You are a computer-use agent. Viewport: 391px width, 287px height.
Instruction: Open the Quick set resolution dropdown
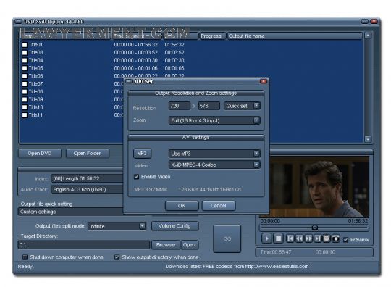(x=256, y=106)
